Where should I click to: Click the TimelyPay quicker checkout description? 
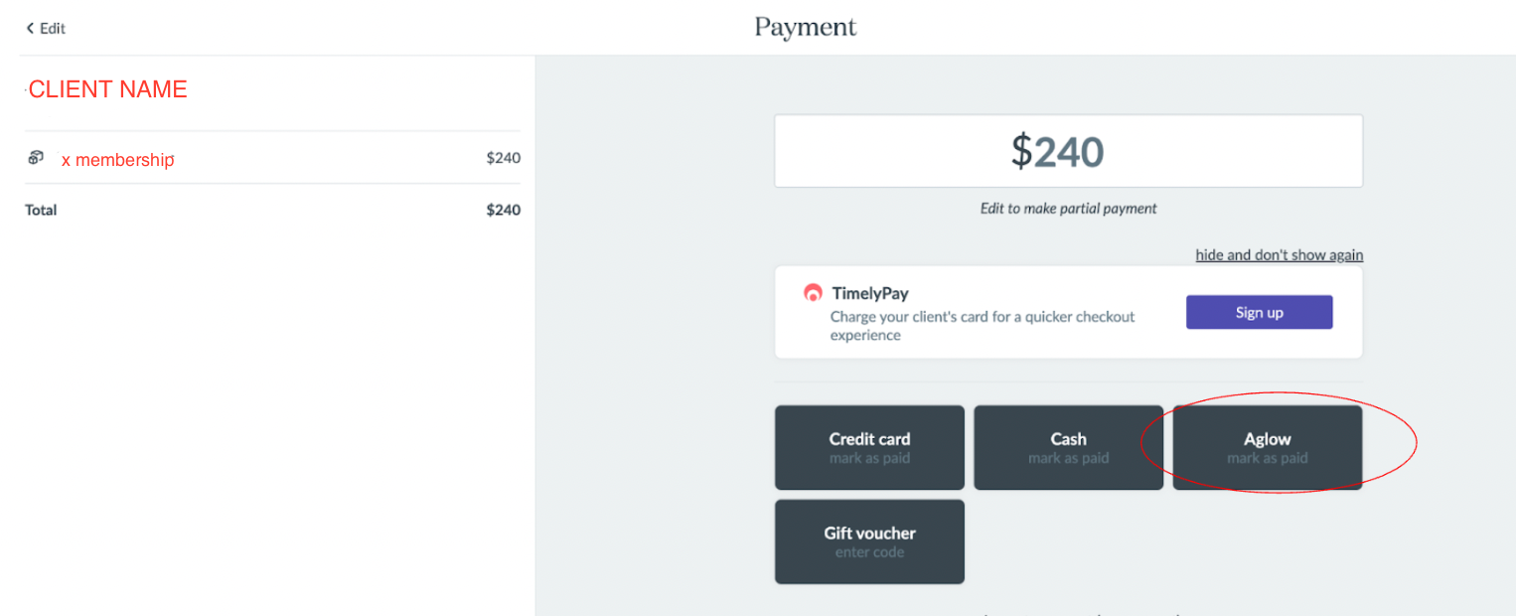click(x=983, y=326)
